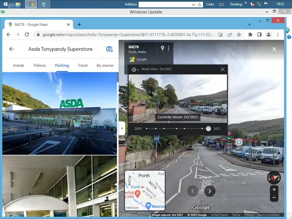
Task: Go back from Asda Tonypandy Superstore photos
Action: 11,49
